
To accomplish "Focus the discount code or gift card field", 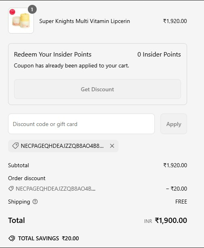I will point(81,124).
